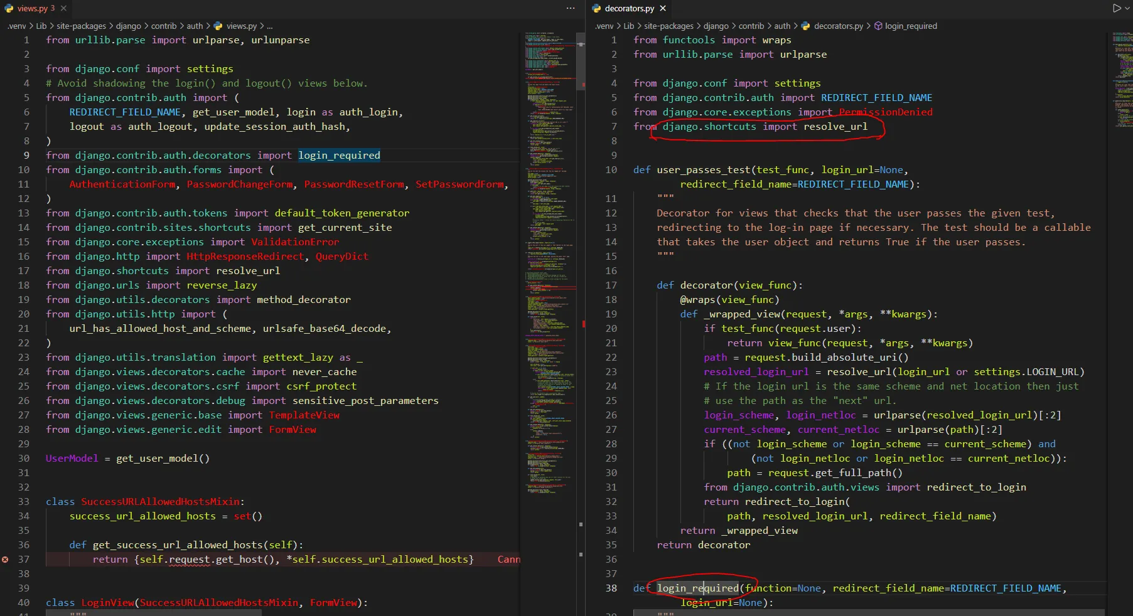Click the error icon beside line 37
The image size is (1133, 616).
(5, 559)
